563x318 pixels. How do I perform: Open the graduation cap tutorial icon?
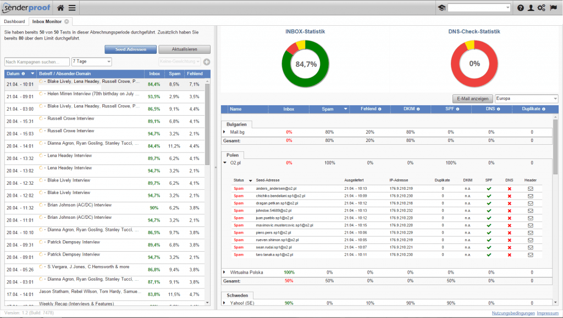(441, 8)
